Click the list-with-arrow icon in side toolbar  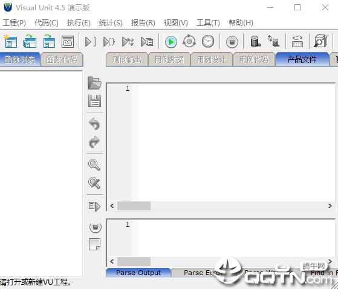94,206
